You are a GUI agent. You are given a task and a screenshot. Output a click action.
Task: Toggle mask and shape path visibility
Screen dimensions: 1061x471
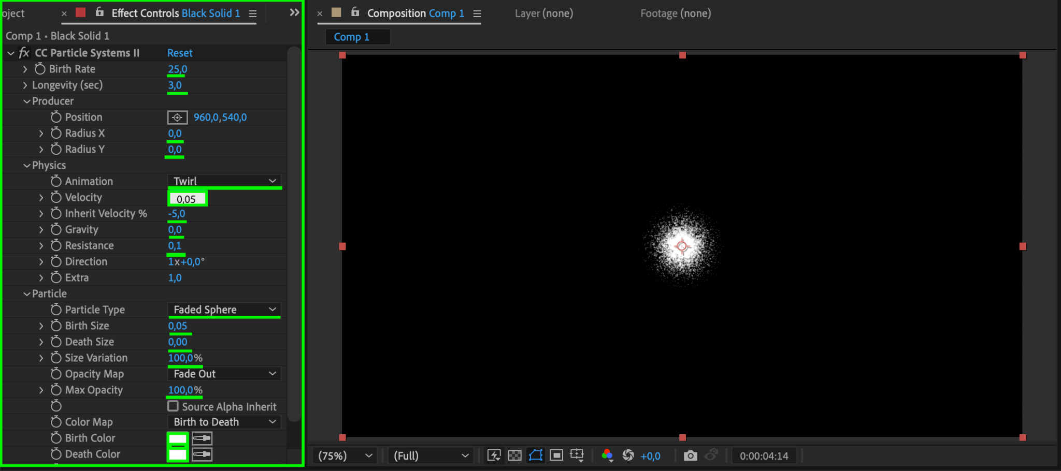[x=535, y=455]
